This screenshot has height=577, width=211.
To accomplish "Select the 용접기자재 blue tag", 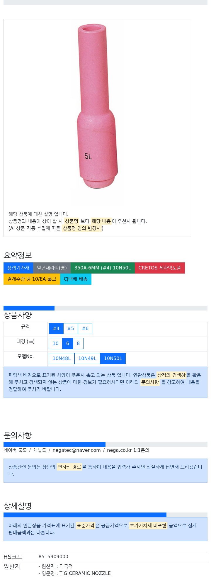I will [18, 268].
